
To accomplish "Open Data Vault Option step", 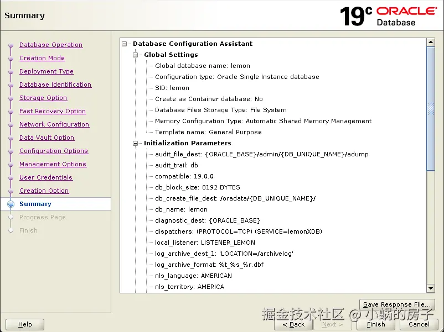I will click(x=47, y=138).
